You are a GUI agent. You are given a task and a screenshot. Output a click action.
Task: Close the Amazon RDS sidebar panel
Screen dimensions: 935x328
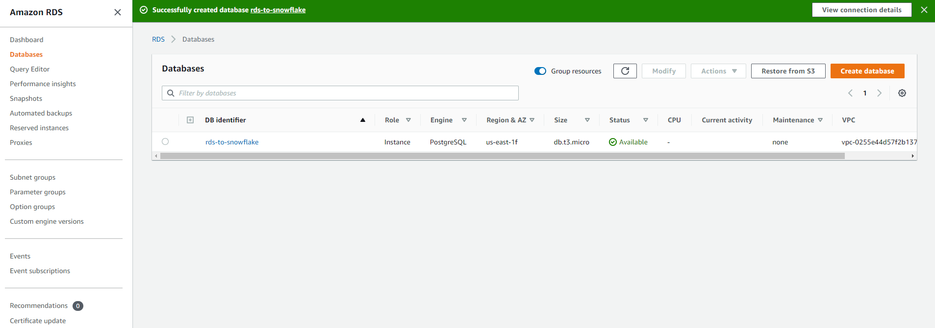118,12
